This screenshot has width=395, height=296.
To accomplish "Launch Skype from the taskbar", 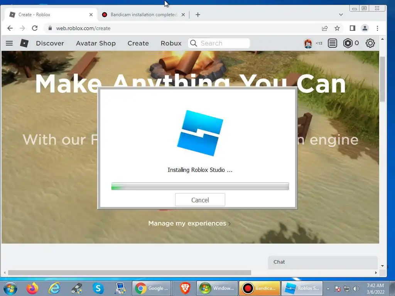I will pos(98,288).
